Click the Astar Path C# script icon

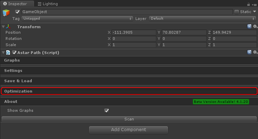coord(8,53)
